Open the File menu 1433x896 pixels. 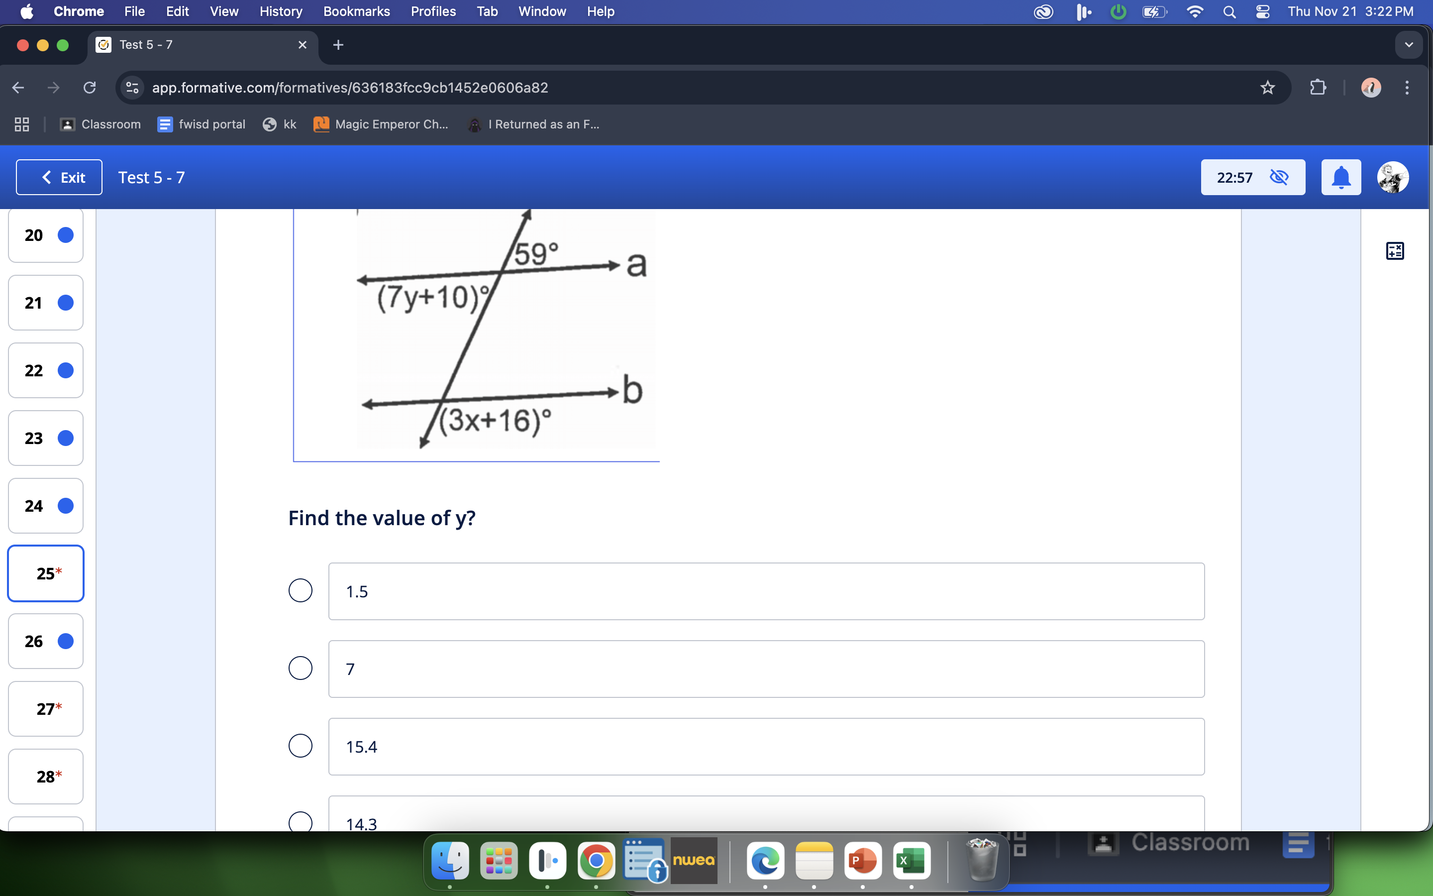(x=134, y=11)
